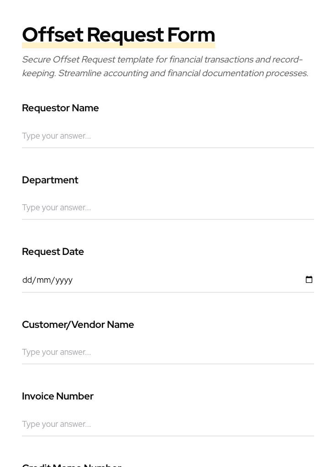Select the year 'yyyy' segment of Request Date

[x=64, y=280]
